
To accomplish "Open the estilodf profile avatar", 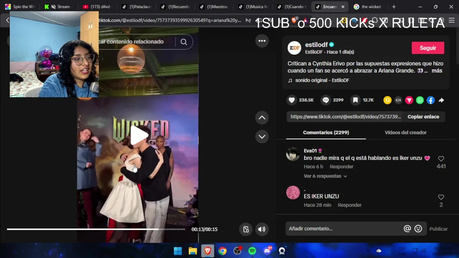I will click(x=294, y=48).
